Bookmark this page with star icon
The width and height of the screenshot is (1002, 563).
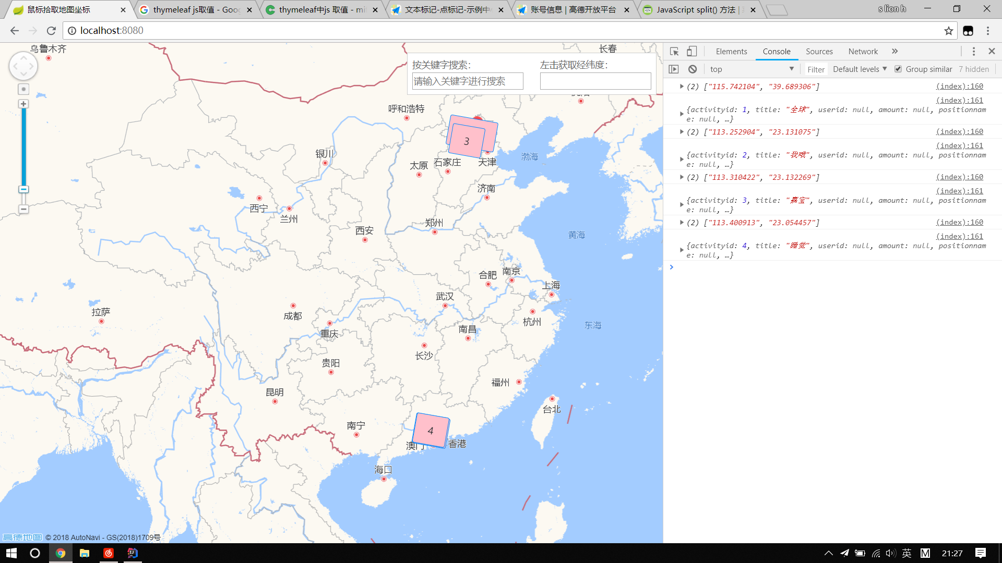tap(948, 31)
